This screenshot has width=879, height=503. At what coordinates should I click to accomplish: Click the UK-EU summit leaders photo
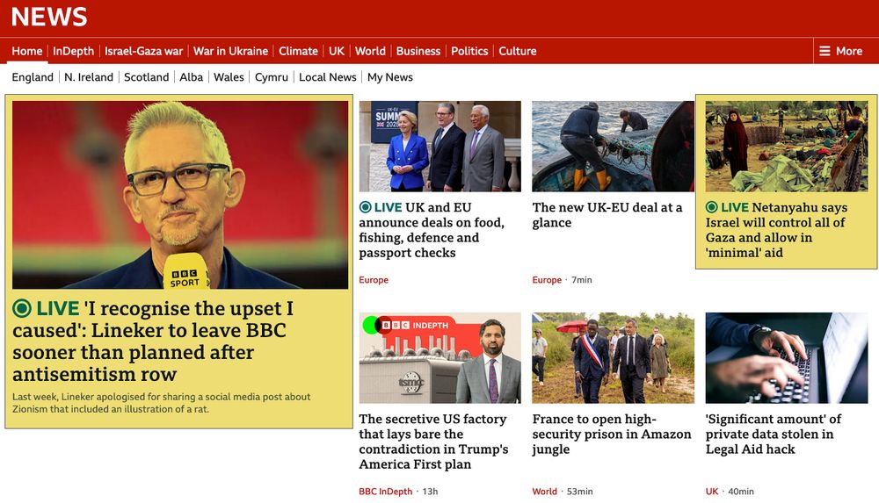tap(440, 147)
